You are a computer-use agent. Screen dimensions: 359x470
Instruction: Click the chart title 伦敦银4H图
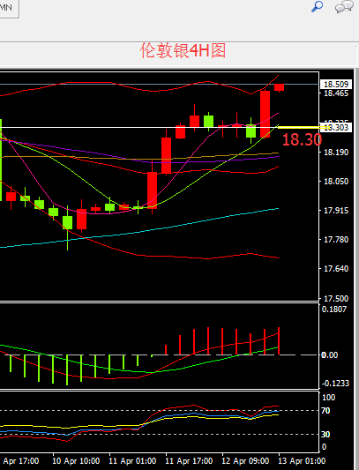(183, 50)
